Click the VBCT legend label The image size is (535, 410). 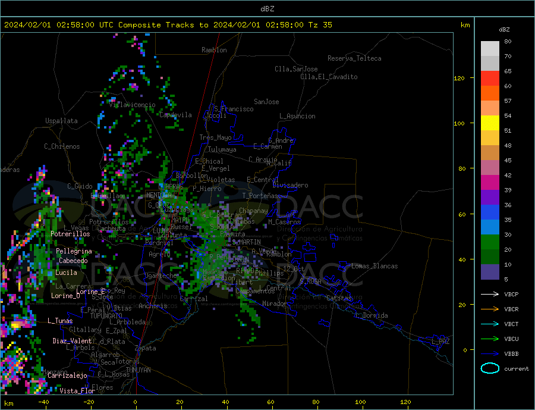(x=511, y=324)
